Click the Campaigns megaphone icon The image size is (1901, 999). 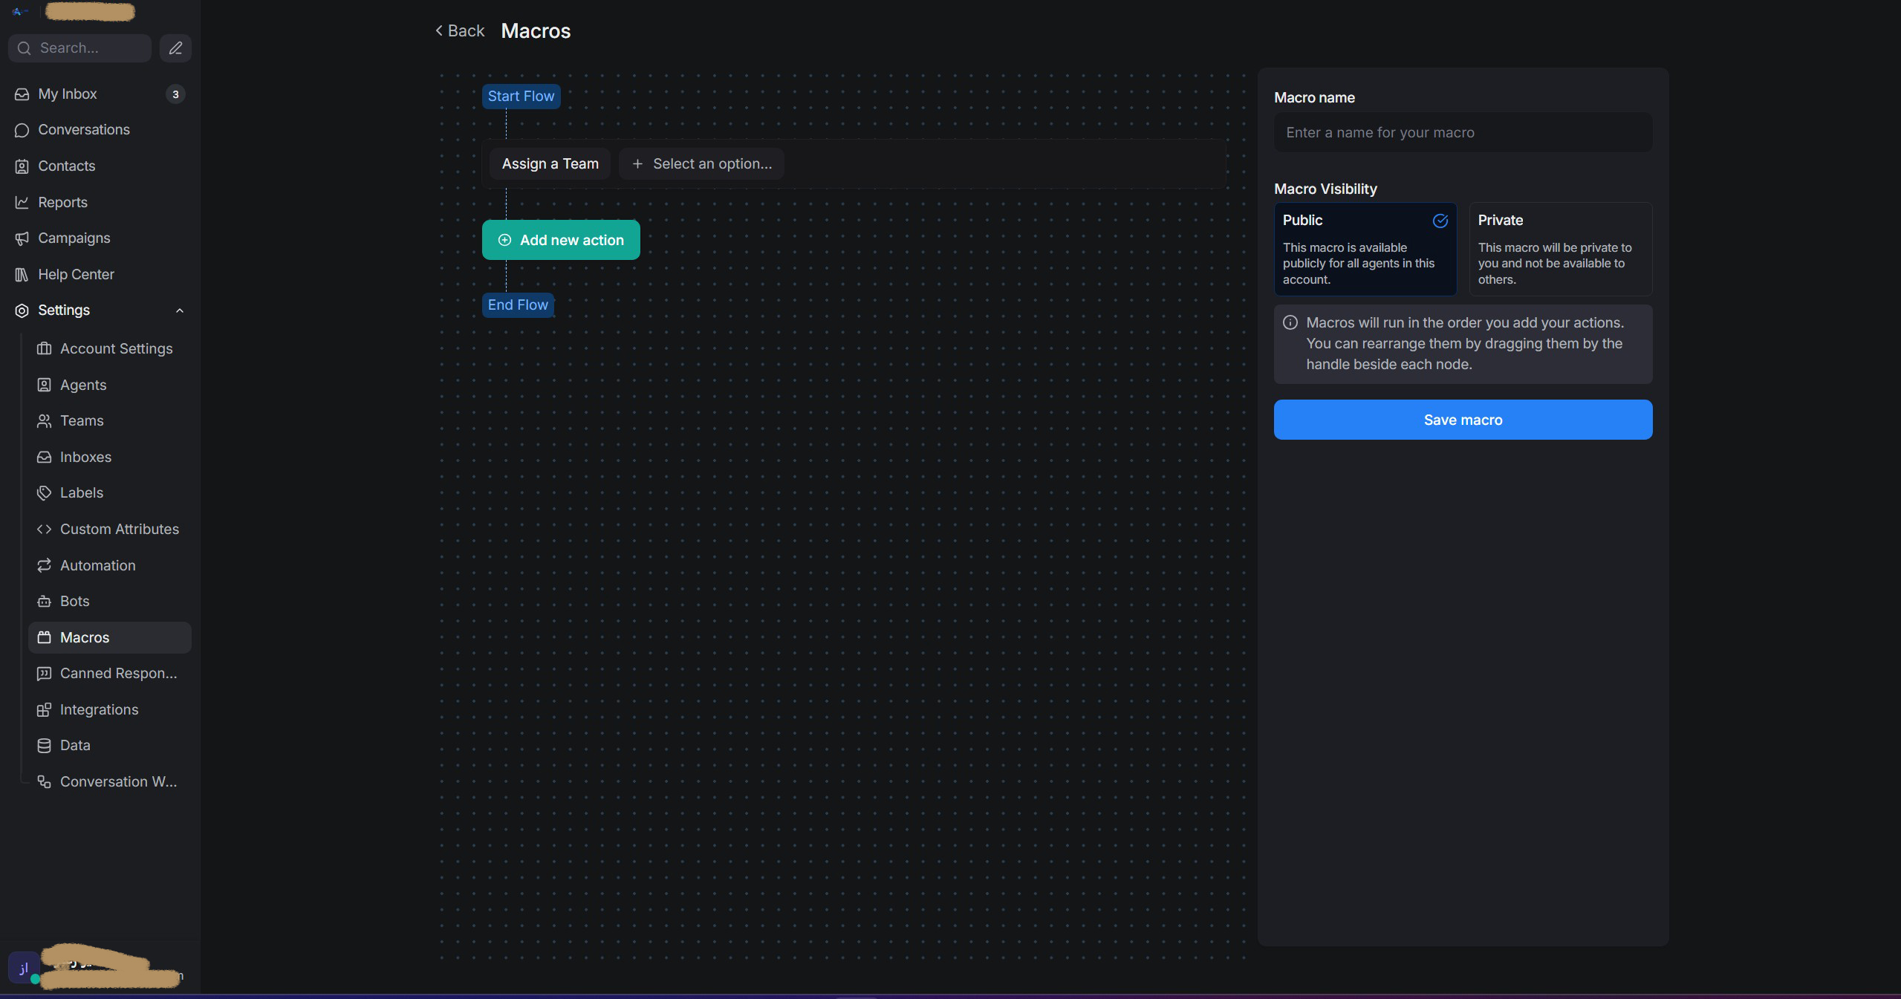point(22,238)
